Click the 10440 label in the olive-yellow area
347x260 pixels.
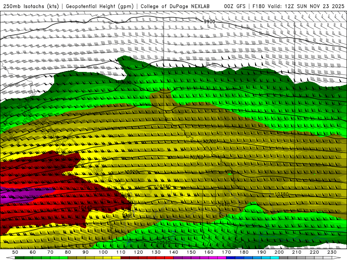coord(223,205)
